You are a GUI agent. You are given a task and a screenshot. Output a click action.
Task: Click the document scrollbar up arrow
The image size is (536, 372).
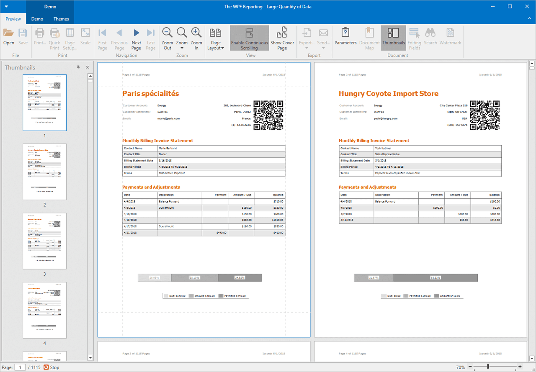(x=532, y=64)
